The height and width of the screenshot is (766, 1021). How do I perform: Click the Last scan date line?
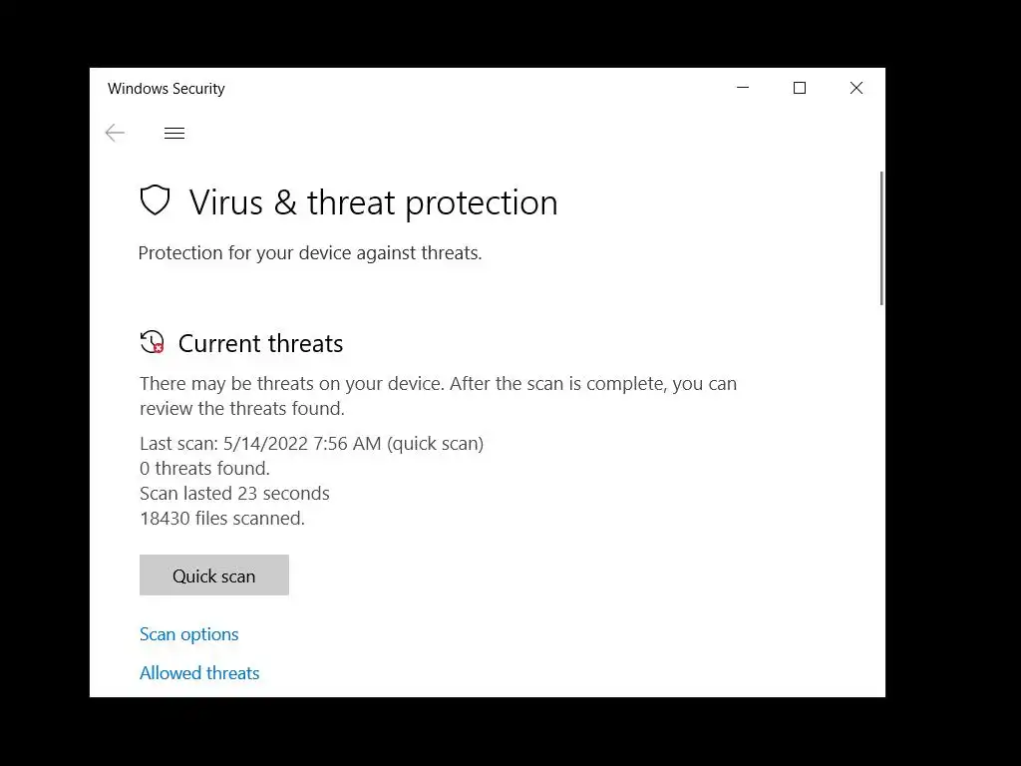click(x=311, y=444)
